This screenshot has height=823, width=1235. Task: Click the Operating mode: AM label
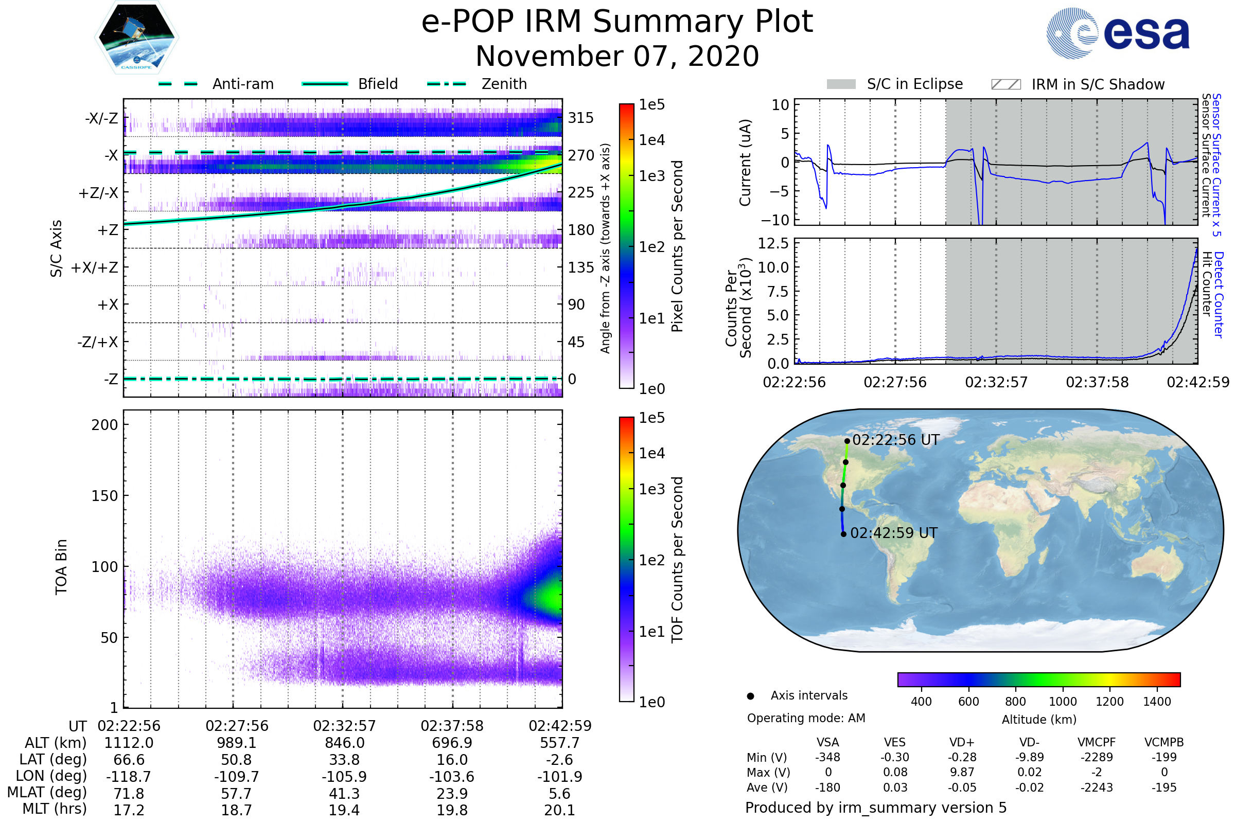(x=806, y=718)
